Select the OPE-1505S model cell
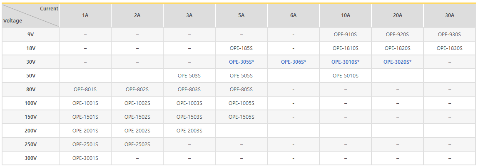 pyautogui.click(x=241, y=117)
